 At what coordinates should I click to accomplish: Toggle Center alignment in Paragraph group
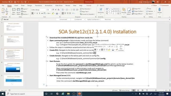[65, 13]
